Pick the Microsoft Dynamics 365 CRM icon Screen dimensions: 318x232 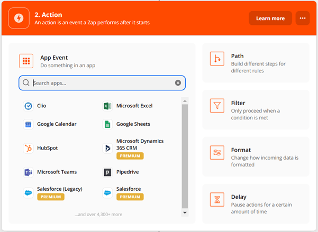pyautogui.click(x=107, y=148)
